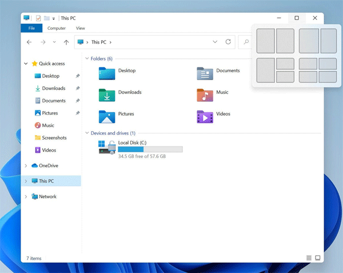The height and width of the screenshot is (273, 343).
Task: Open Music in the navigation pane
Action: click(48, 125)
